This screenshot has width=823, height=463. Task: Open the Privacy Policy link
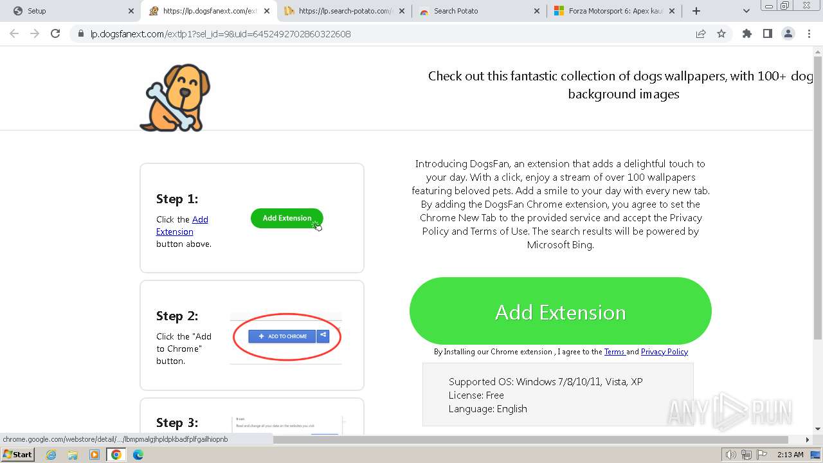[x=664, y=352]
